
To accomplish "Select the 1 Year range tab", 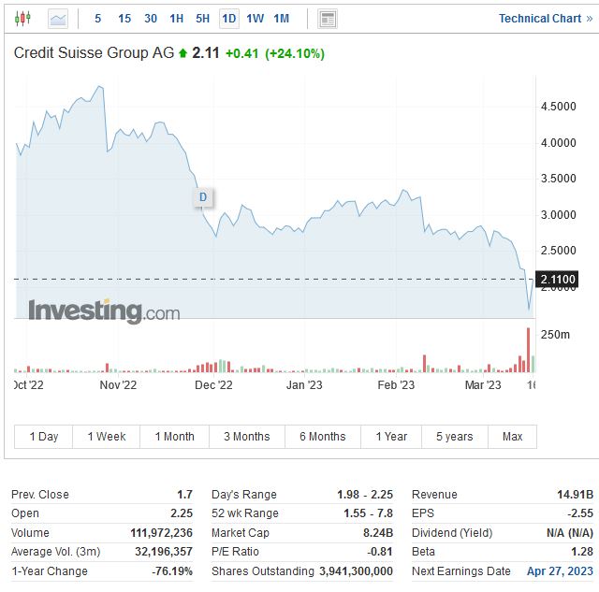I will pos(391,437).
